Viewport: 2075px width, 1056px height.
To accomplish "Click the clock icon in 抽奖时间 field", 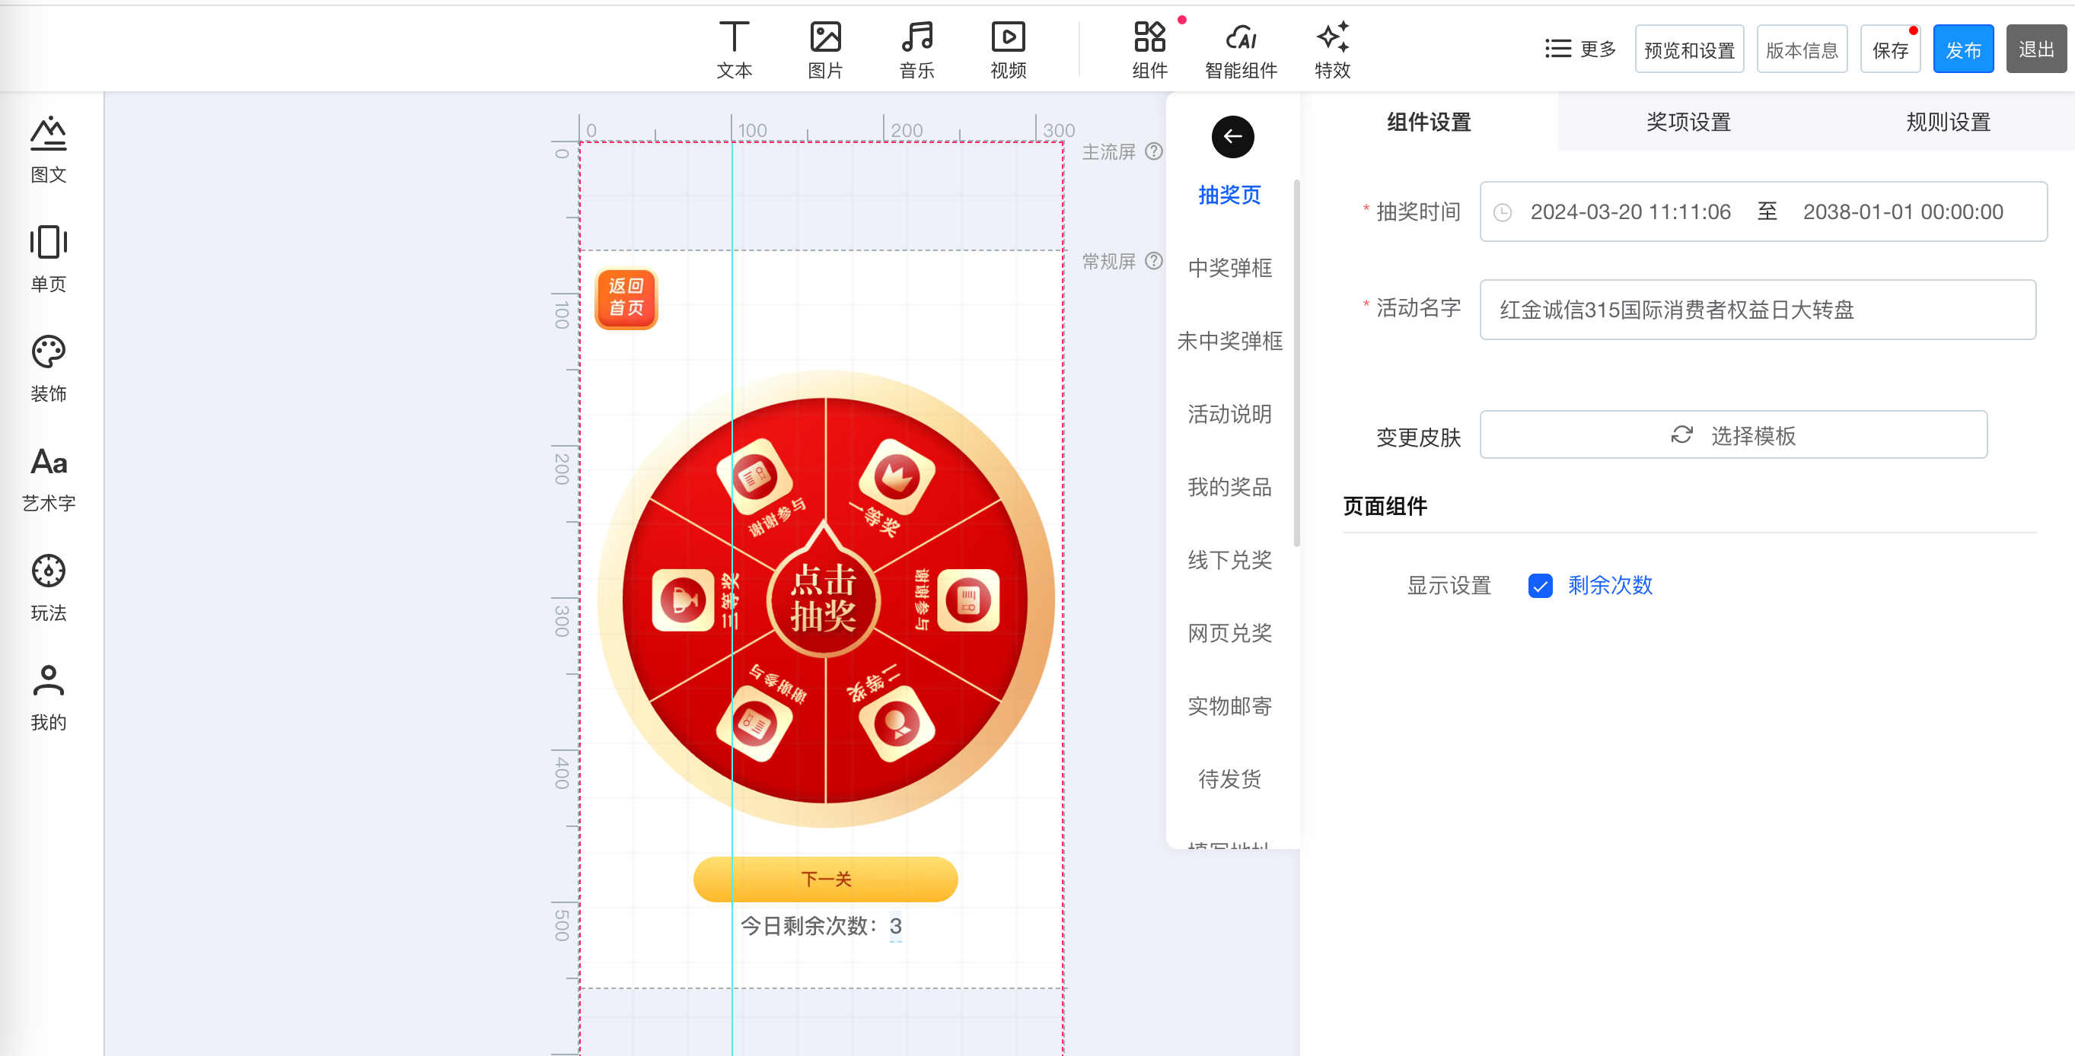I will (1503, 212).
